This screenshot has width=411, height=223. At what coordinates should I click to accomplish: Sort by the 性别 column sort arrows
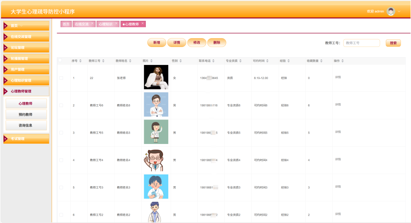181,61
